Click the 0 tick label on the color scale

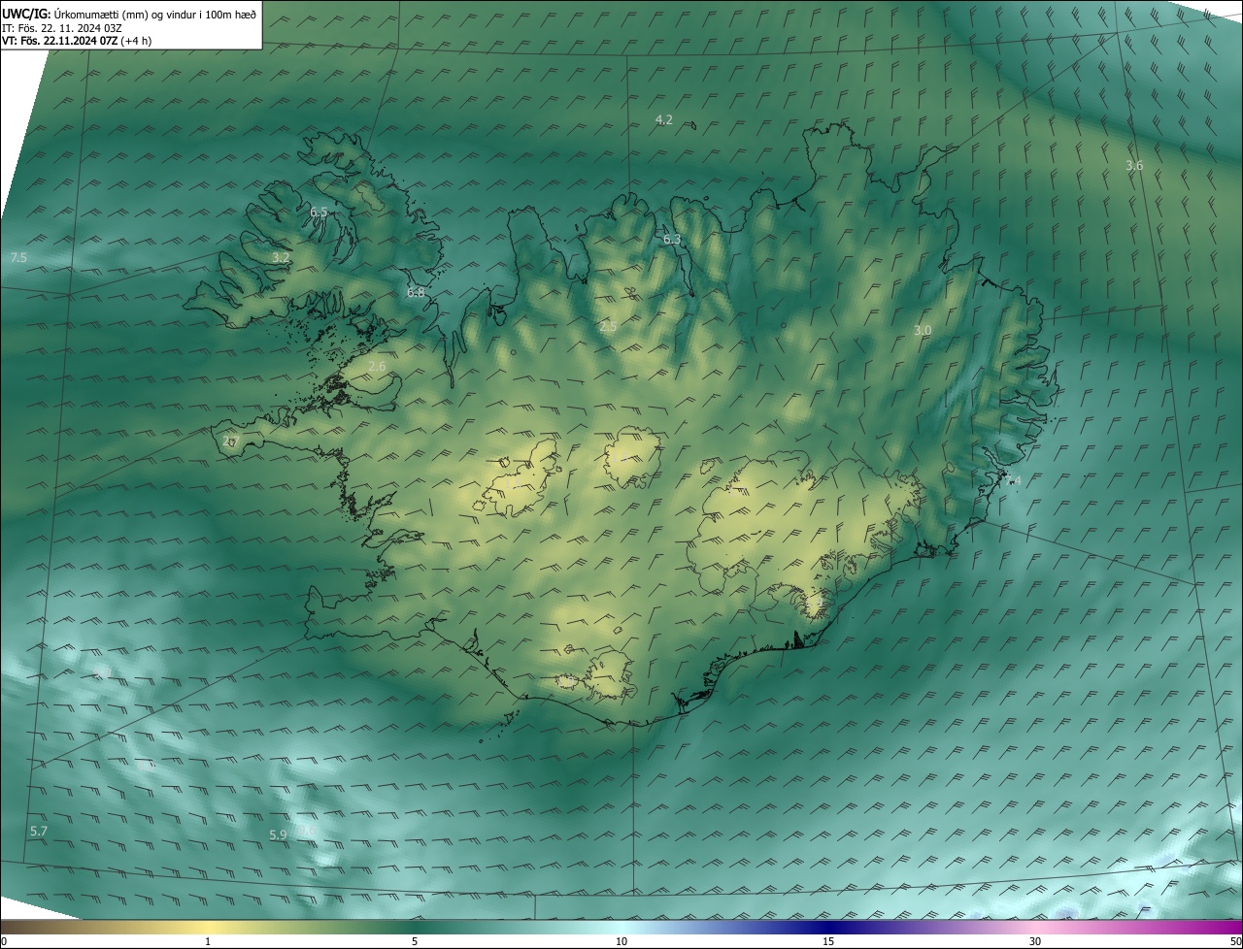click(4, 941)
